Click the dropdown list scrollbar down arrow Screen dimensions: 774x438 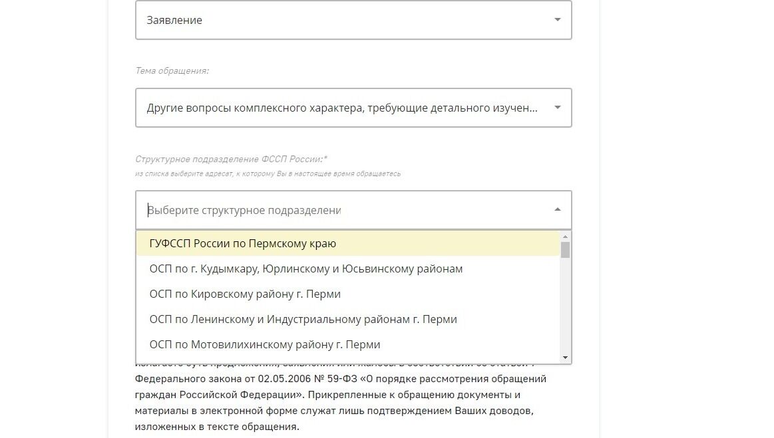tap(565, 358)
